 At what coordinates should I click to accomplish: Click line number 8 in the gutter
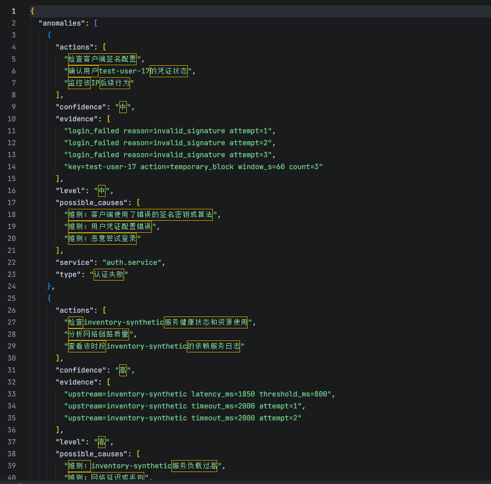coord(14,95)
